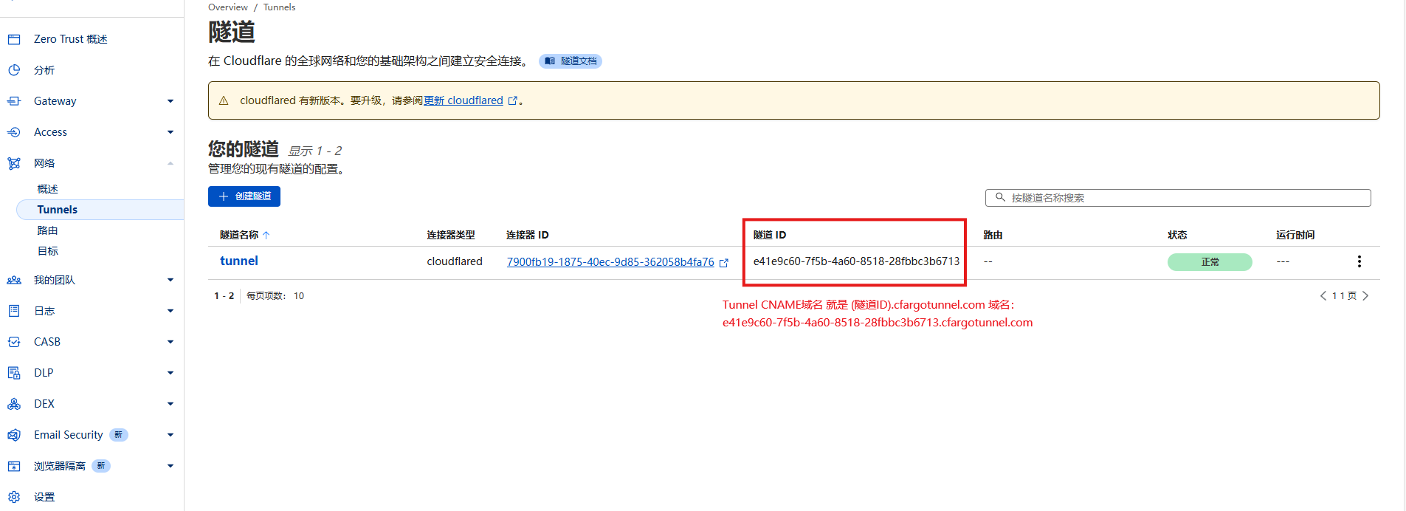Image resolution: width=1406 pixels, height=511 pixels.
Task: Click the 创建隧道 button
Action: point(244,196)
